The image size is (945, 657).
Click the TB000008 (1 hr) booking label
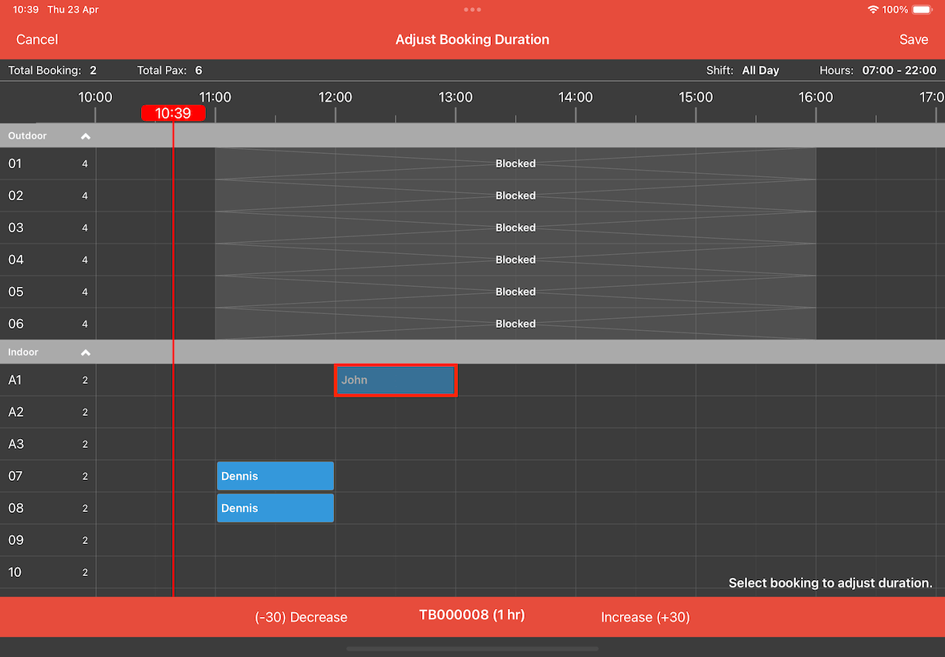(472, 615)
